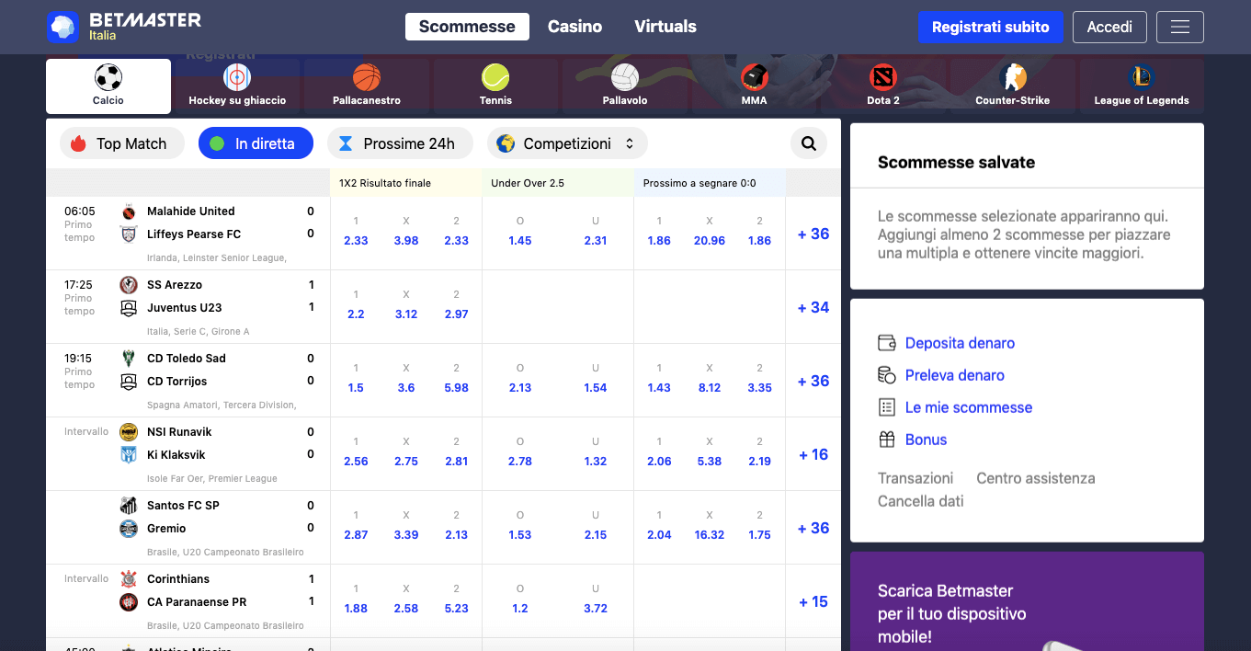Image resolution: width=1251 pixels, height=651 pixels.
Task: Click the search magnifier icon
Action: pyautogui.click(x=808, y=143)
